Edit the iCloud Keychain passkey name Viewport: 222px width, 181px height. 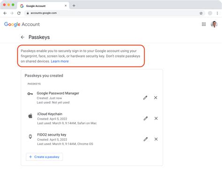click(x=146, y=118)
